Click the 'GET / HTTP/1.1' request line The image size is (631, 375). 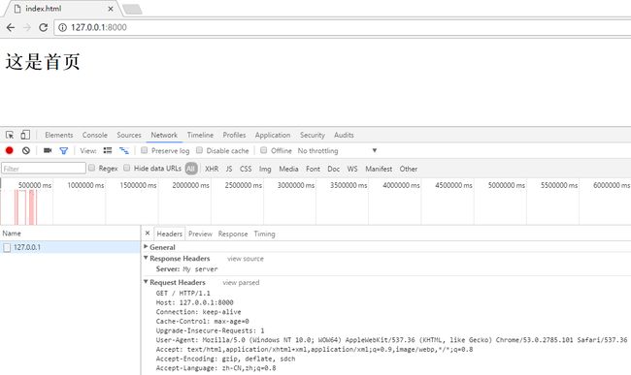(x=183, y=293)
